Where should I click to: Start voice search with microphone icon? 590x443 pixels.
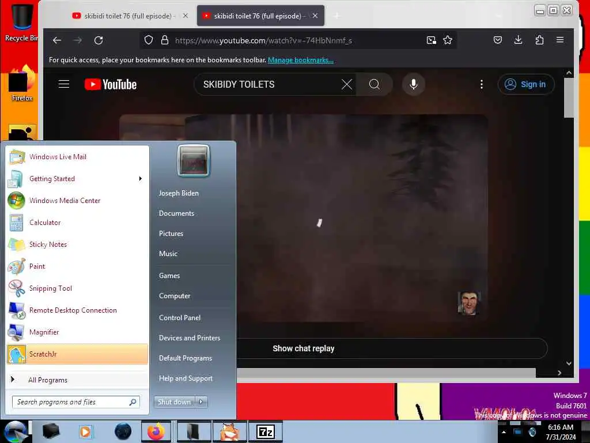tap(414, 84)
